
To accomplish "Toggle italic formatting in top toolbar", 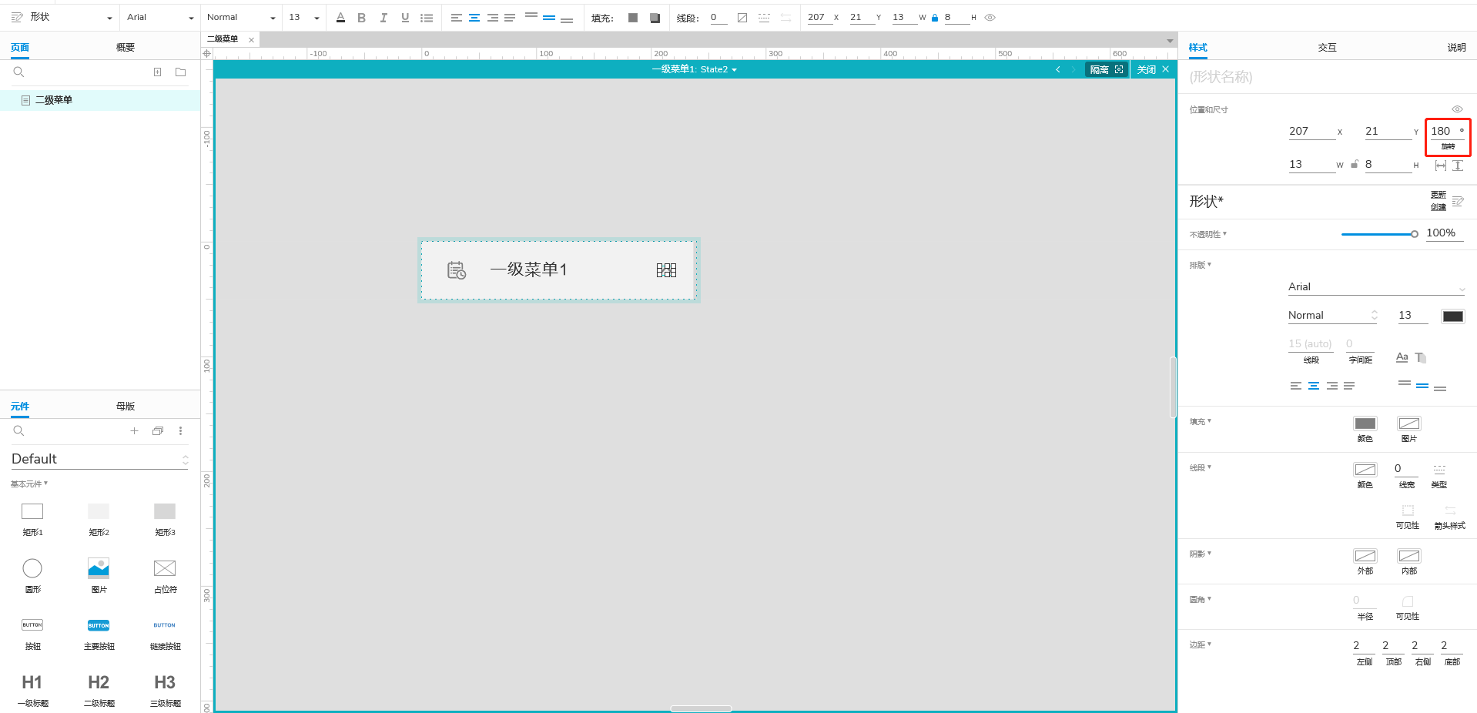I will point(383,17).
